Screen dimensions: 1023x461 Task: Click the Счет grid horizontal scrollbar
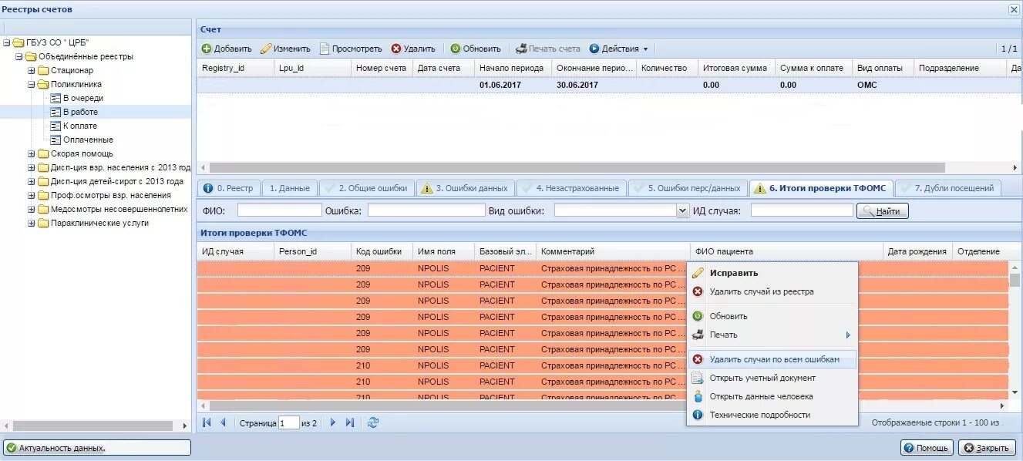click(577, 167)
